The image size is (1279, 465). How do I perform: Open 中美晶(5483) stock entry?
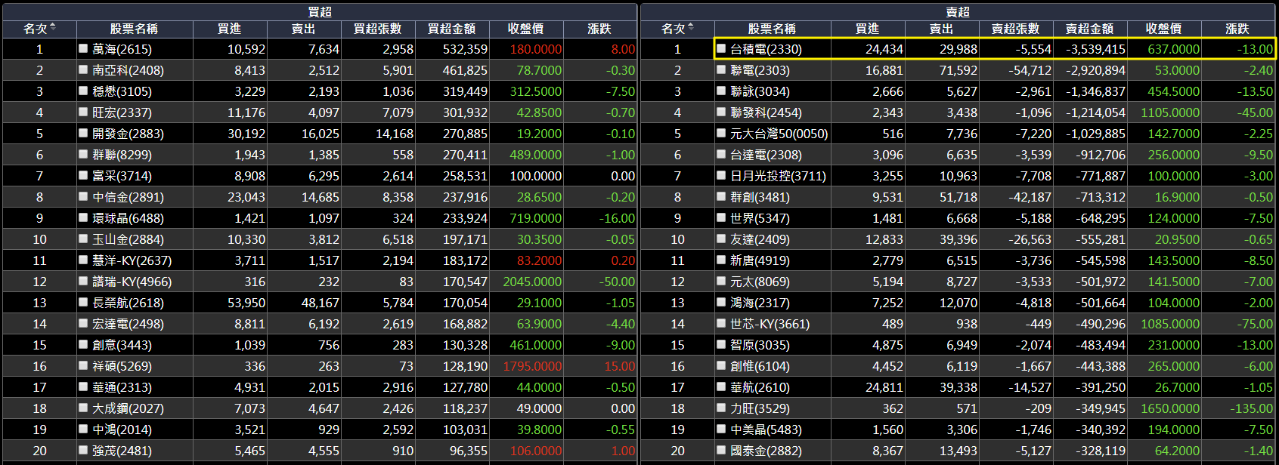point(766,430)
